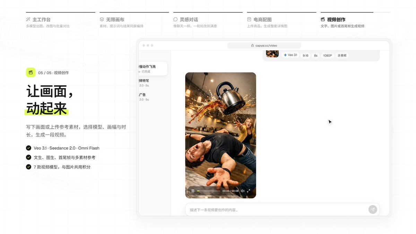This screenshot has width=416, height=234.
Task: Select the Veo 3.1 model chip
Action: point(290,55)
